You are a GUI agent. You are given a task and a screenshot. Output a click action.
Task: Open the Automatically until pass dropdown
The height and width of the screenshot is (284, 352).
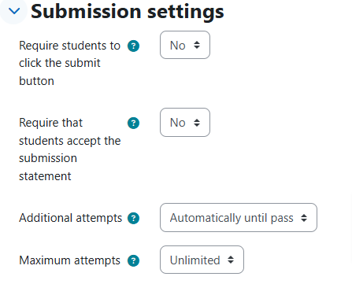(x=239, y=217)
